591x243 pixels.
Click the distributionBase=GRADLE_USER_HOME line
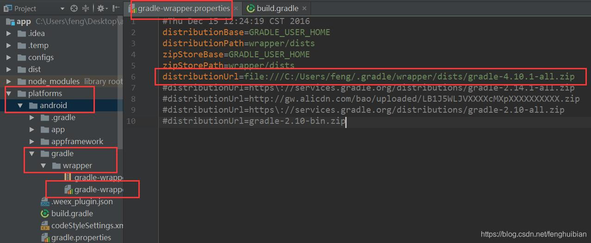pos(246,32)
